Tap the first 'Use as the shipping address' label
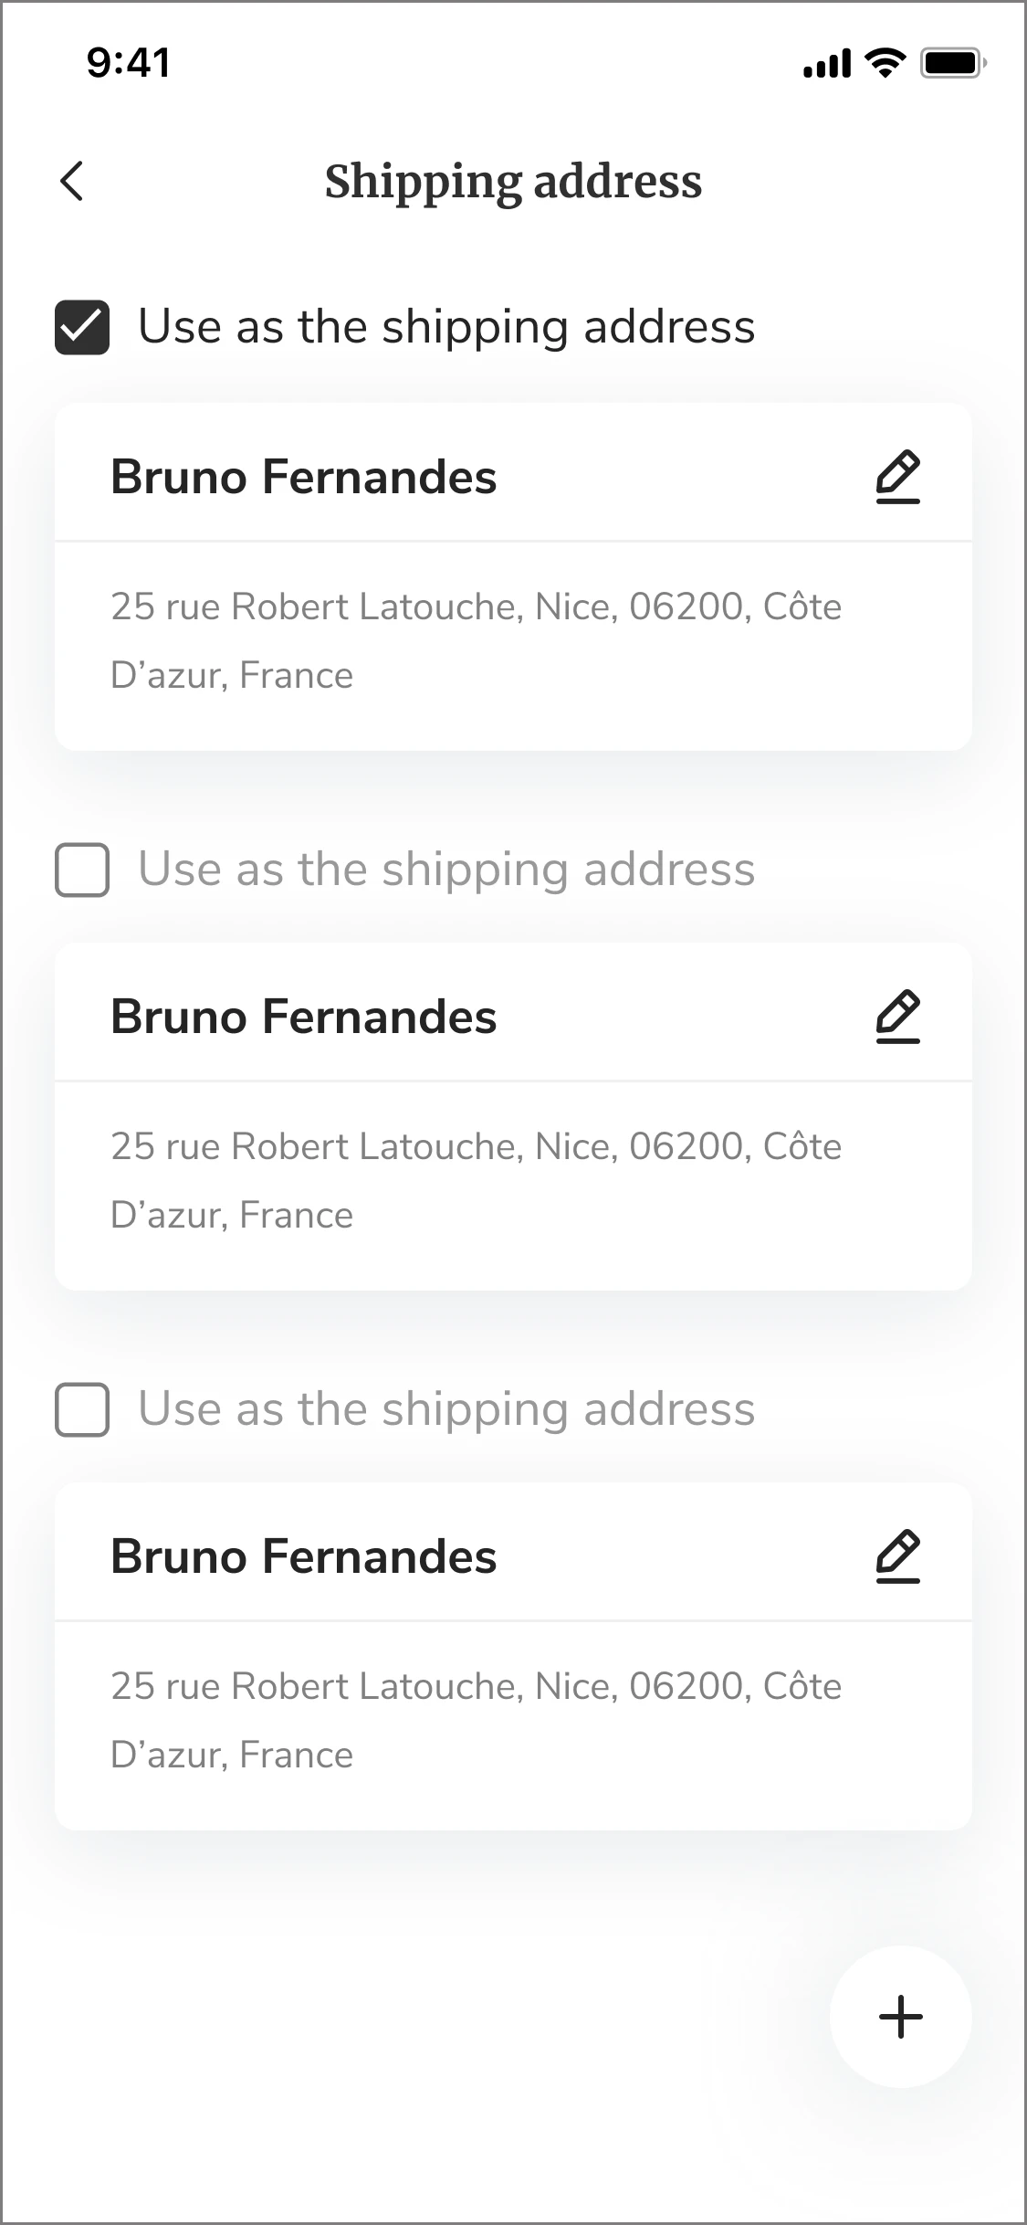The width and height of the screenshot is (1027, 2225). (446, 327)
